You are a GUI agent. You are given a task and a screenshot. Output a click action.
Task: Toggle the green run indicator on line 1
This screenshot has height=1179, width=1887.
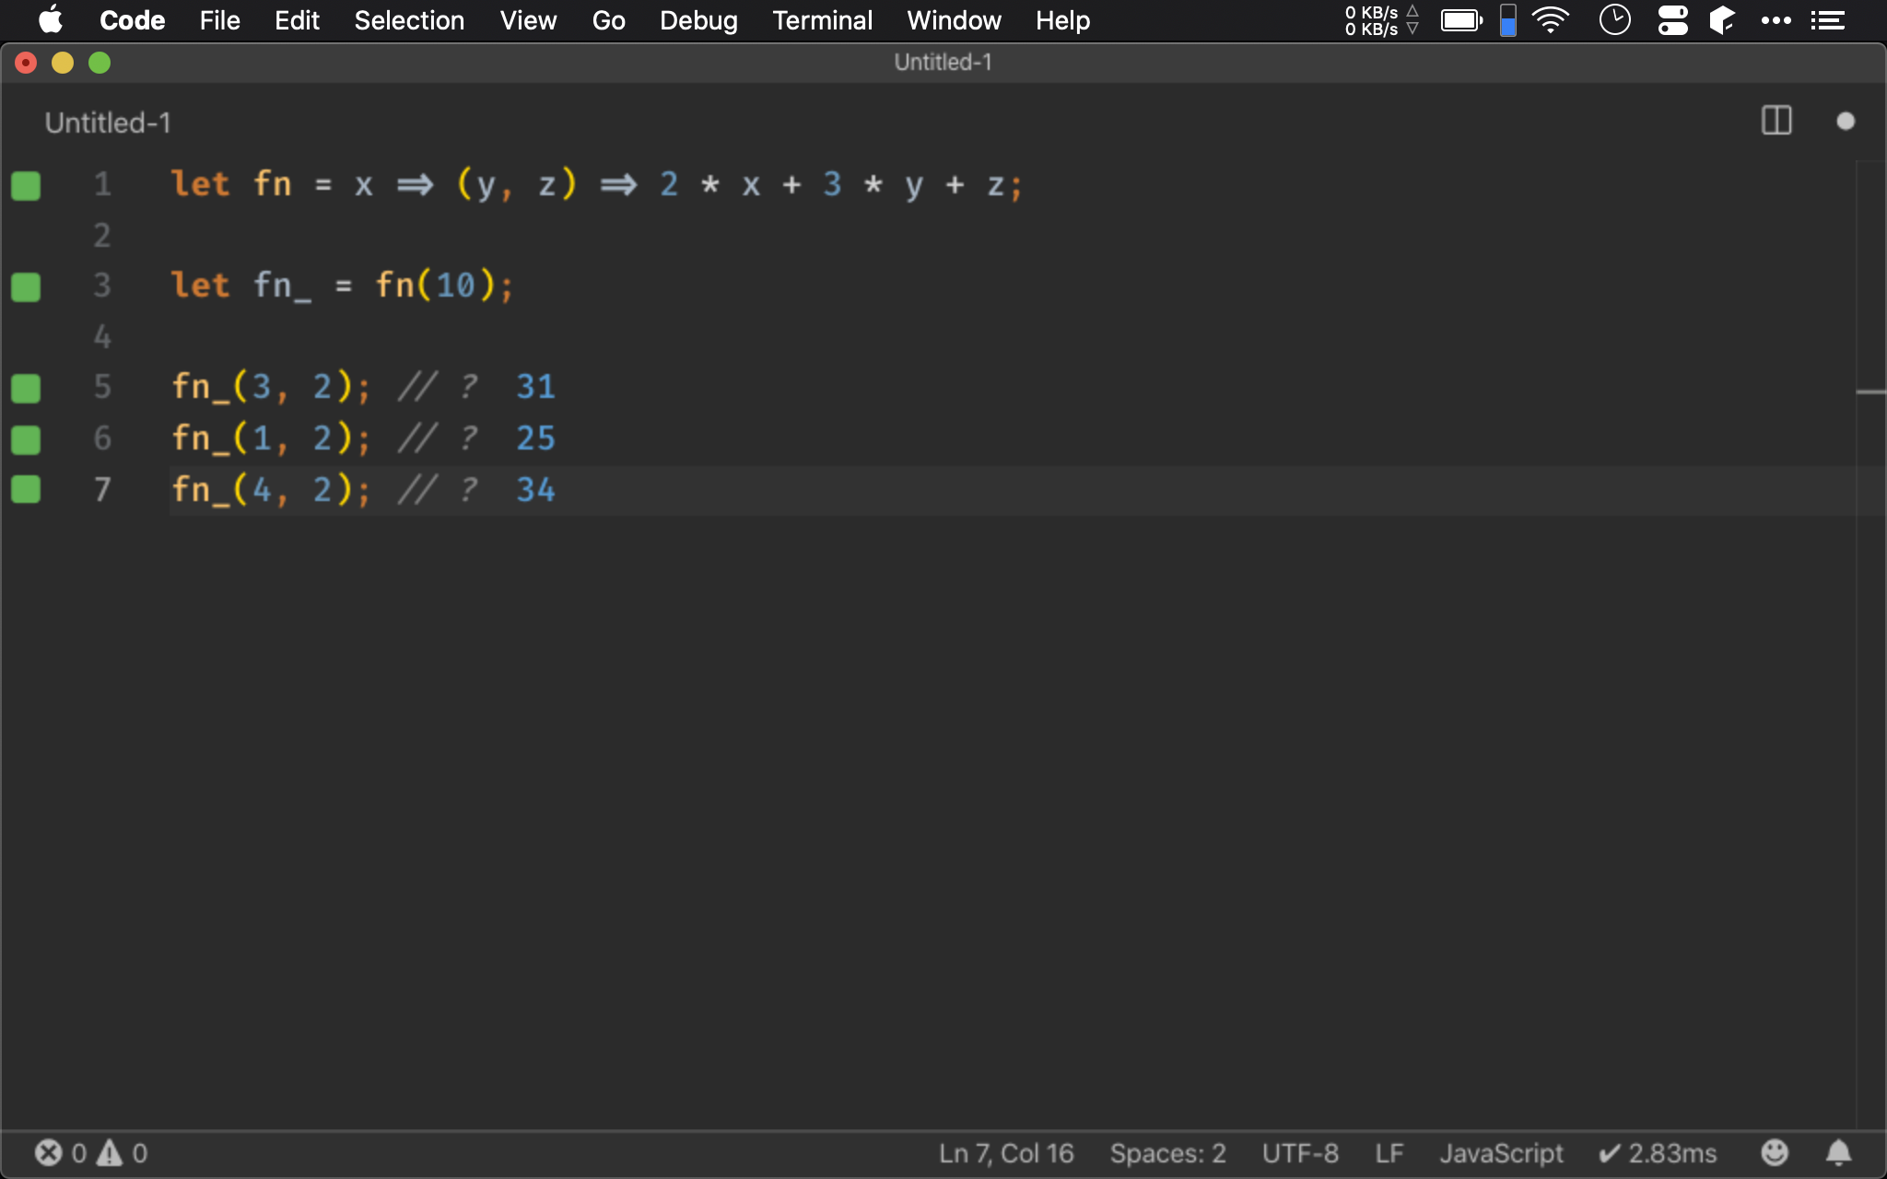pyautogui.click(x=26, y=185)
